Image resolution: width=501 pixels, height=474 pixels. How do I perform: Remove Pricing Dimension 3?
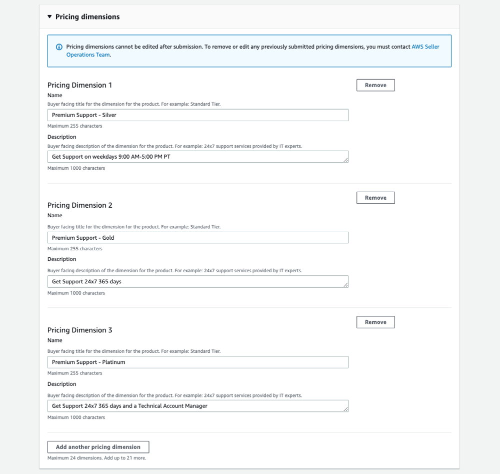[375, 322]
